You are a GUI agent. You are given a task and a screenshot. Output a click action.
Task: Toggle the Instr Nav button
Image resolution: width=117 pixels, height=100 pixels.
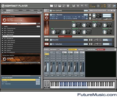(x=39, y=12)
